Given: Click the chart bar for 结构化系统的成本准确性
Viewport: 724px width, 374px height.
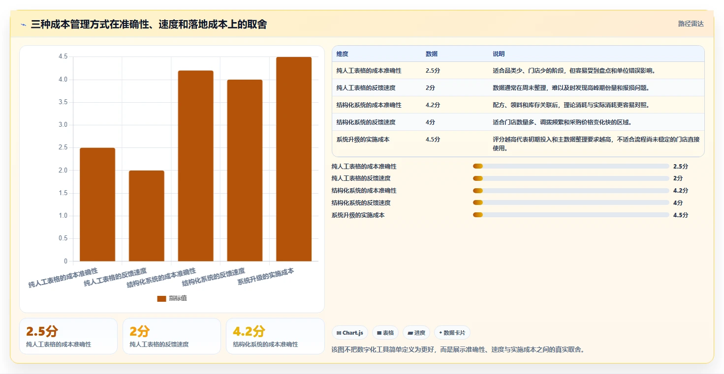Looking at the screenshot, I should pyautogui.click(x=196, y=166).
